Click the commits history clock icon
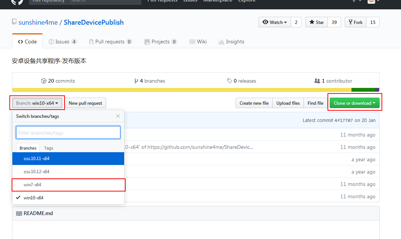This screenshot has width=401, height=239. (x=44, y=81)
